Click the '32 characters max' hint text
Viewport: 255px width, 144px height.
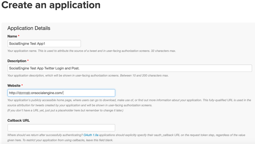click(x=163, y=51)
